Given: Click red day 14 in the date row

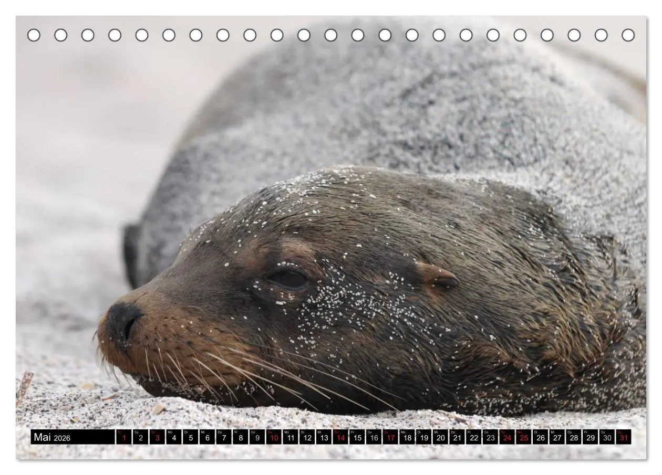Looking at the screenshot, I should (340, 437).
